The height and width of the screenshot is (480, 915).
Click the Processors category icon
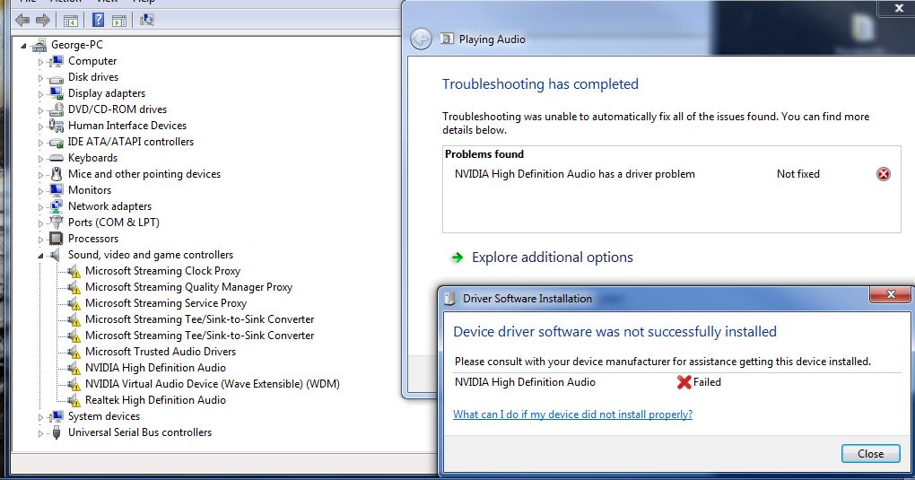(x=57, y=239)
